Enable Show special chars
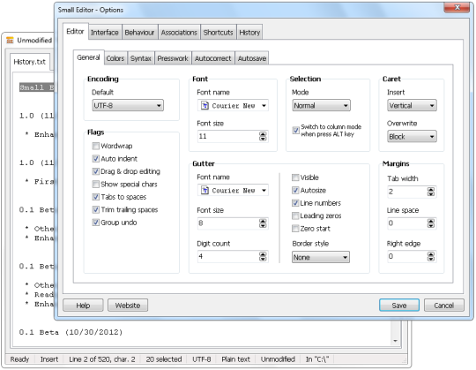 [x=95, y=185]
